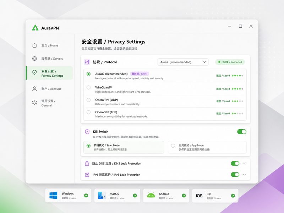Open the AuraX (Recommended) protocol dropdown
Image resolution: width=284 pixels, height=213 pixels.
point(183,62)
